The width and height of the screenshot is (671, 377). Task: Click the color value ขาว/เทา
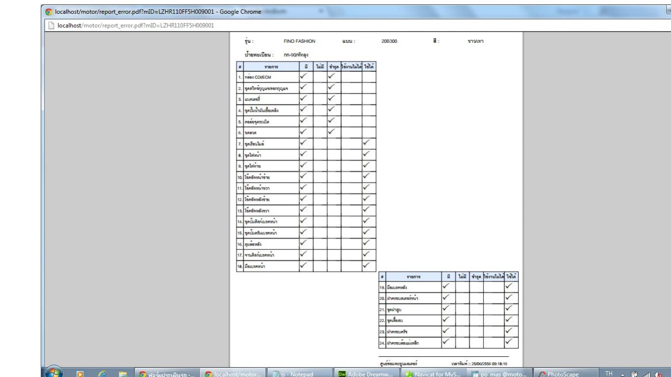coord(476,41)
